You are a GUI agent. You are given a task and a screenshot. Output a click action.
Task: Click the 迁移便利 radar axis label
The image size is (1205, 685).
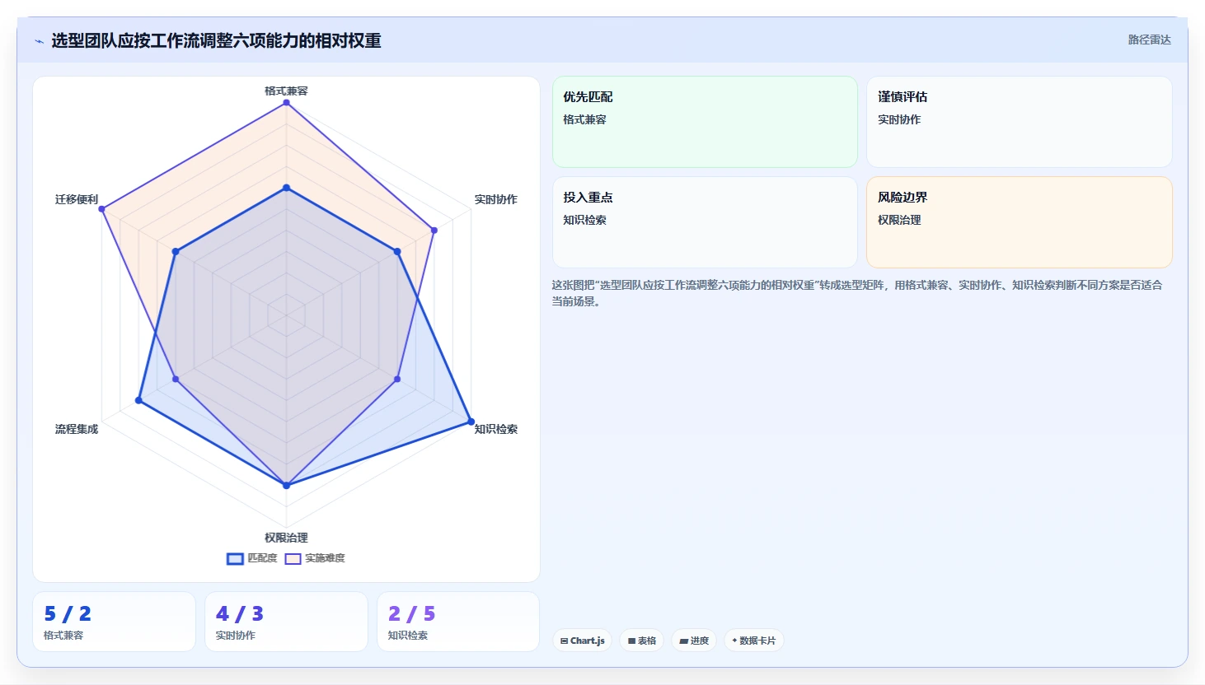click(x=77, y=199)
